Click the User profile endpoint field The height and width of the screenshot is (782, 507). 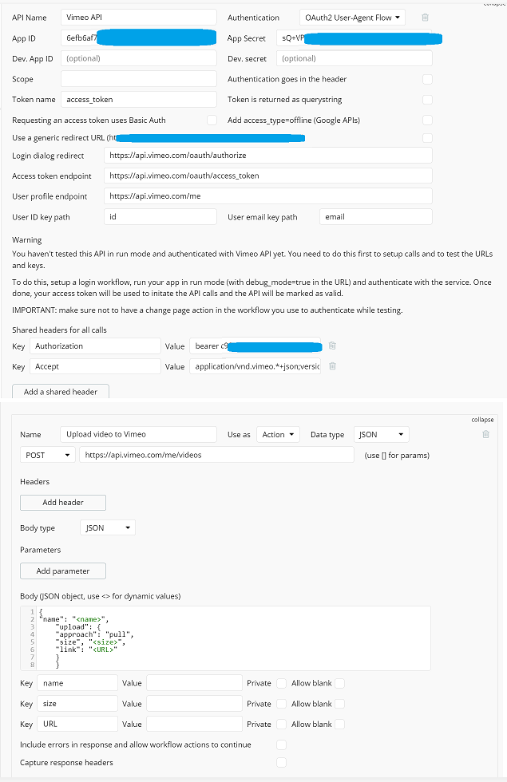click(x=268, y=196)
